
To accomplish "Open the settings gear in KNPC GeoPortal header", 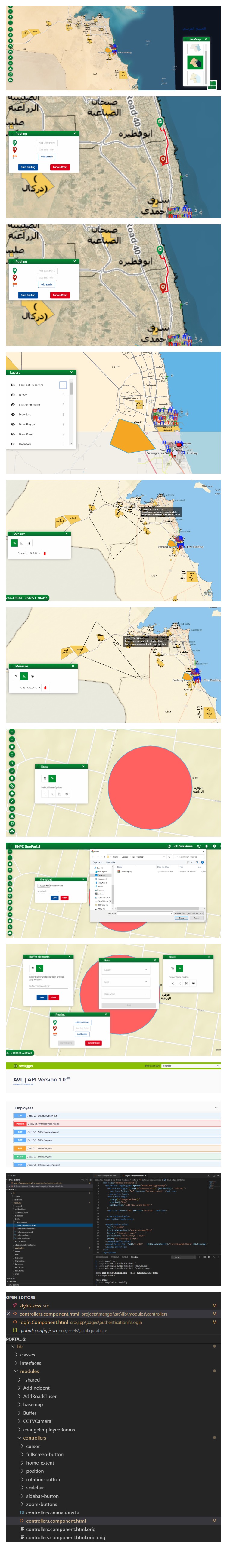I will (x=214, y=846).
